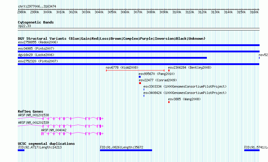Open the ARSF|NM_001201538 gene label
Image resolution: width=268 pixels, height=162 pixels.
click(x=33, y=115)
